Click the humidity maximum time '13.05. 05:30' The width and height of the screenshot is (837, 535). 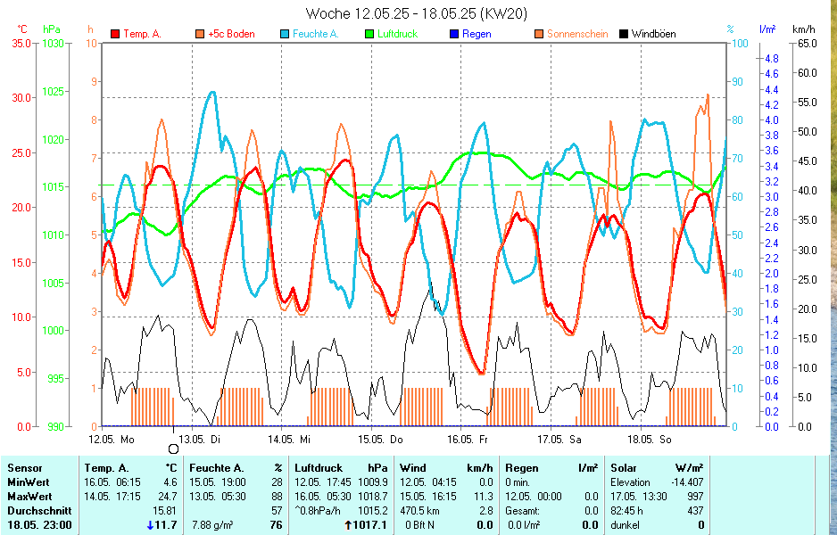218,497
